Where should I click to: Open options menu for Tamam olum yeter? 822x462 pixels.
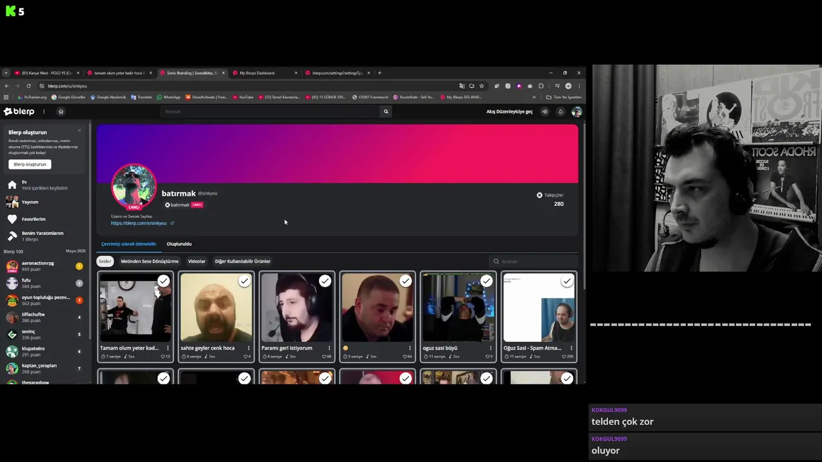(x=168, y=348)
